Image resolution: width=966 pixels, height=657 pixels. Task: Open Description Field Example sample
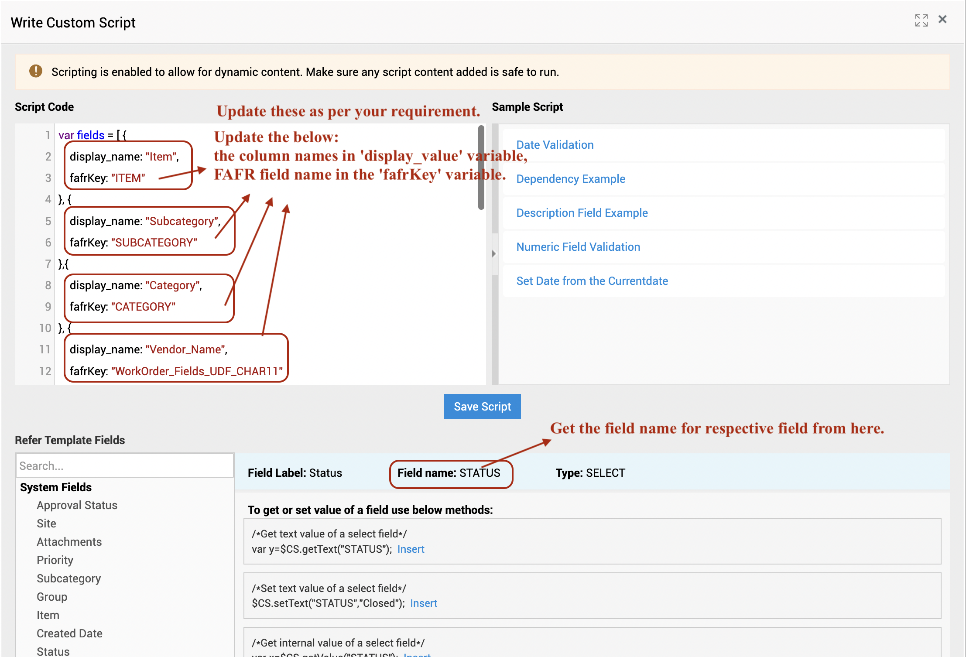[x=582, y=213]
